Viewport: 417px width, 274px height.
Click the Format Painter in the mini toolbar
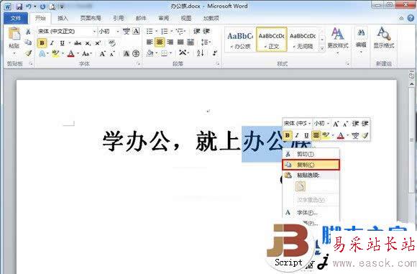tap(365, 135)
